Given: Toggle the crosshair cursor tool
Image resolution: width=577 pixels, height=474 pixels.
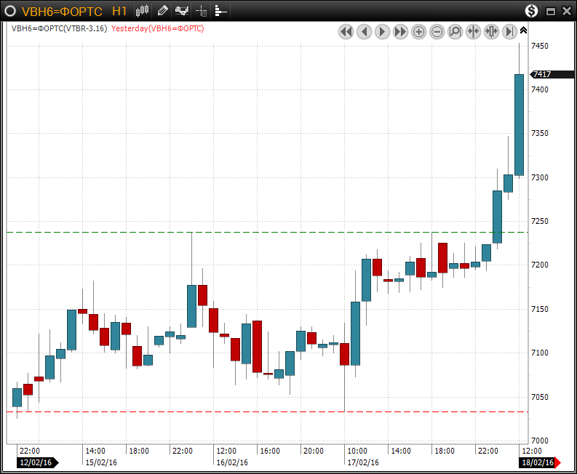Looking at the screenshot, I should coord(202,11).
